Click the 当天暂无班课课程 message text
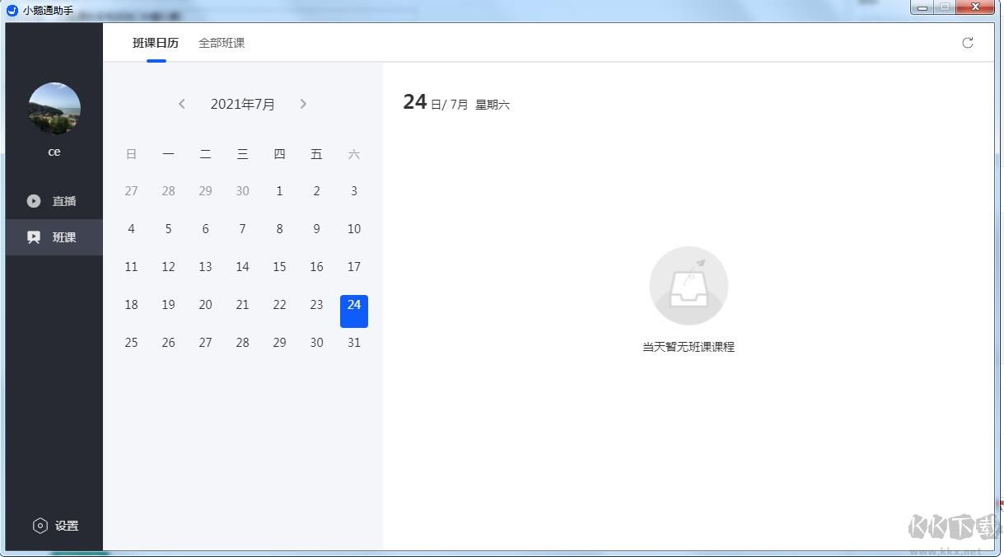The height and width of the screenshot is (557, 1004). (689, 347)
